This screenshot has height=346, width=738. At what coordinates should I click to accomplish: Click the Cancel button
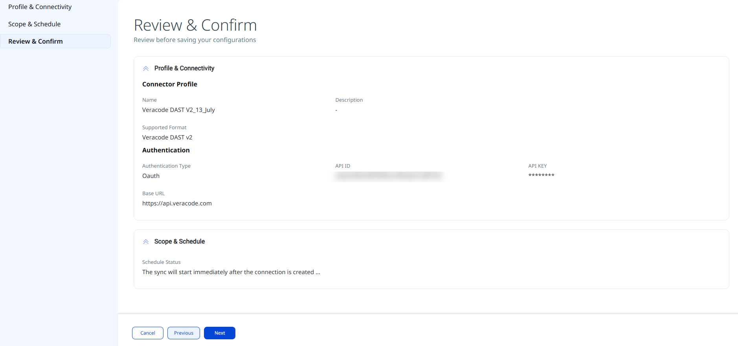[x=148, y=333]
